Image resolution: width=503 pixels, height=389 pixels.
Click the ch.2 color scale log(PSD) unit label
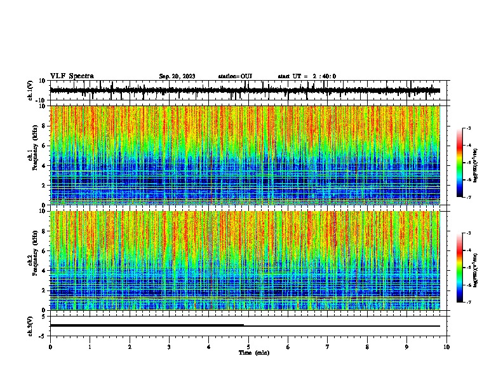point(475,270)
